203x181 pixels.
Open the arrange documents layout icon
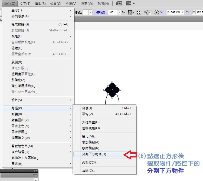click(x=129, y=4)
